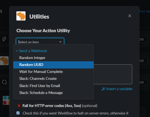Choose Random Integer from the list
This screenshot has width=150, height=117.
(x=54, y=58)
